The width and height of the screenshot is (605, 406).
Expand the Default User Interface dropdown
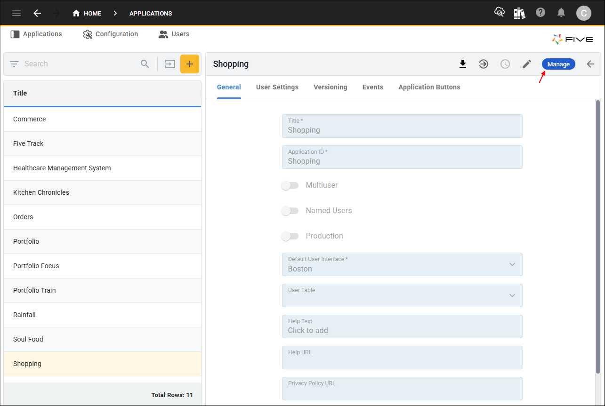click(x=512, y=264)
